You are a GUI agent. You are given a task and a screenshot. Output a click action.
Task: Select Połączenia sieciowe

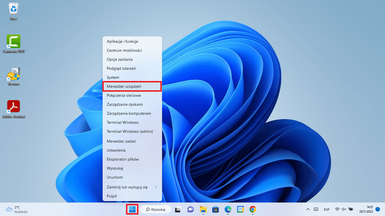[132, 95]
